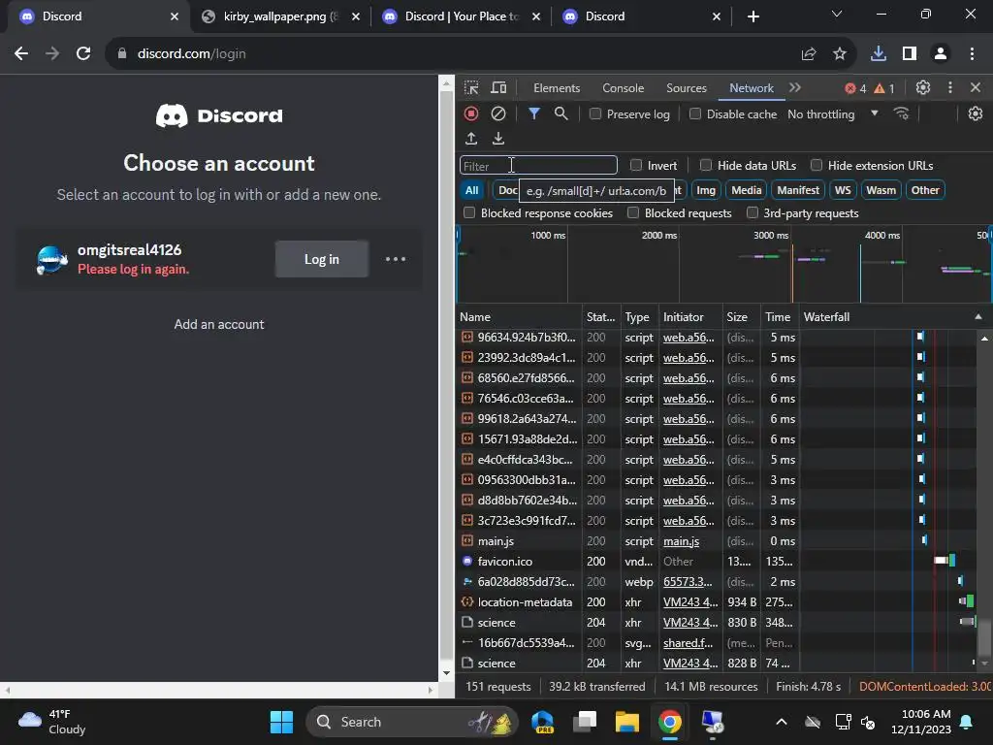Image resolution: width=993 pixels, height=745 pixels.
Task: Click the yellow warnings count badge
Action: tap(884, 88)
